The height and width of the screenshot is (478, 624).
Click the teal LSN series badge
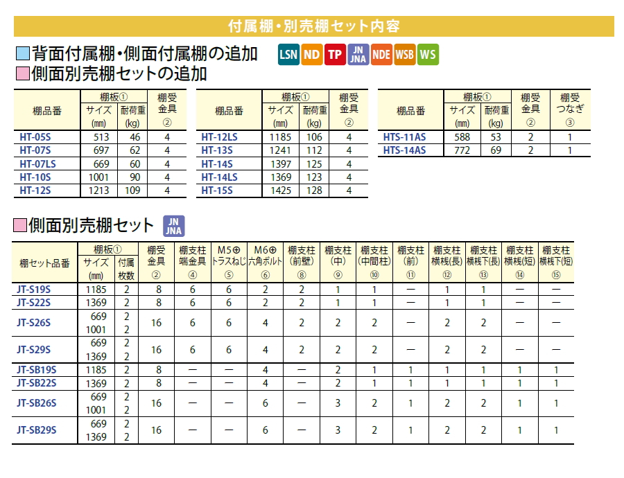[x=288, y=54]
